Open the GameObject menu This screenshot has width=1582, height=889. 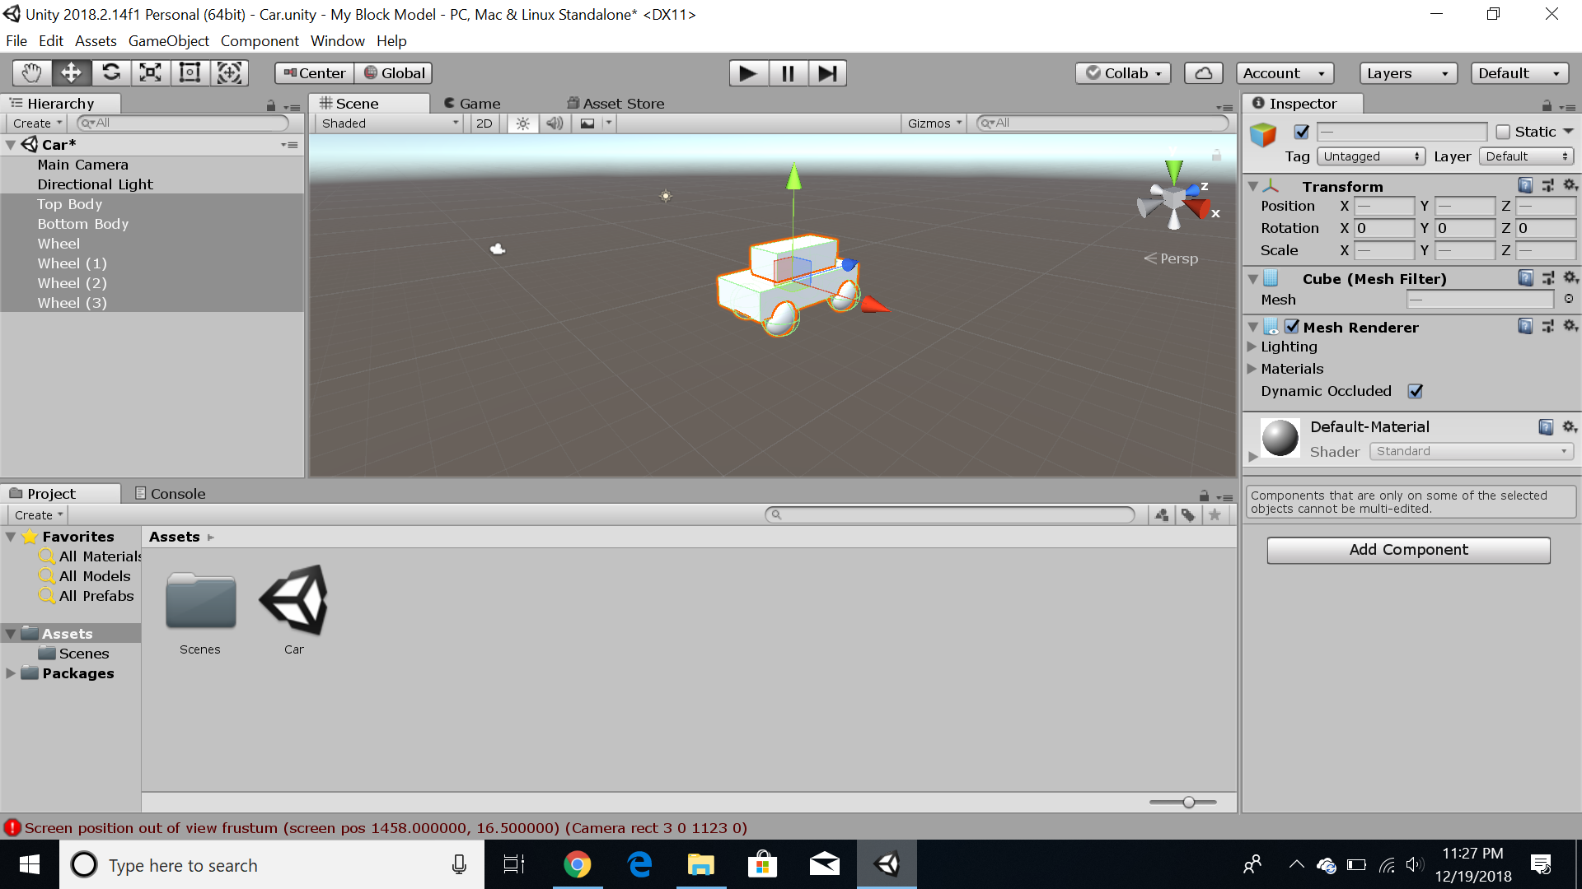click(x=168, y=41)
